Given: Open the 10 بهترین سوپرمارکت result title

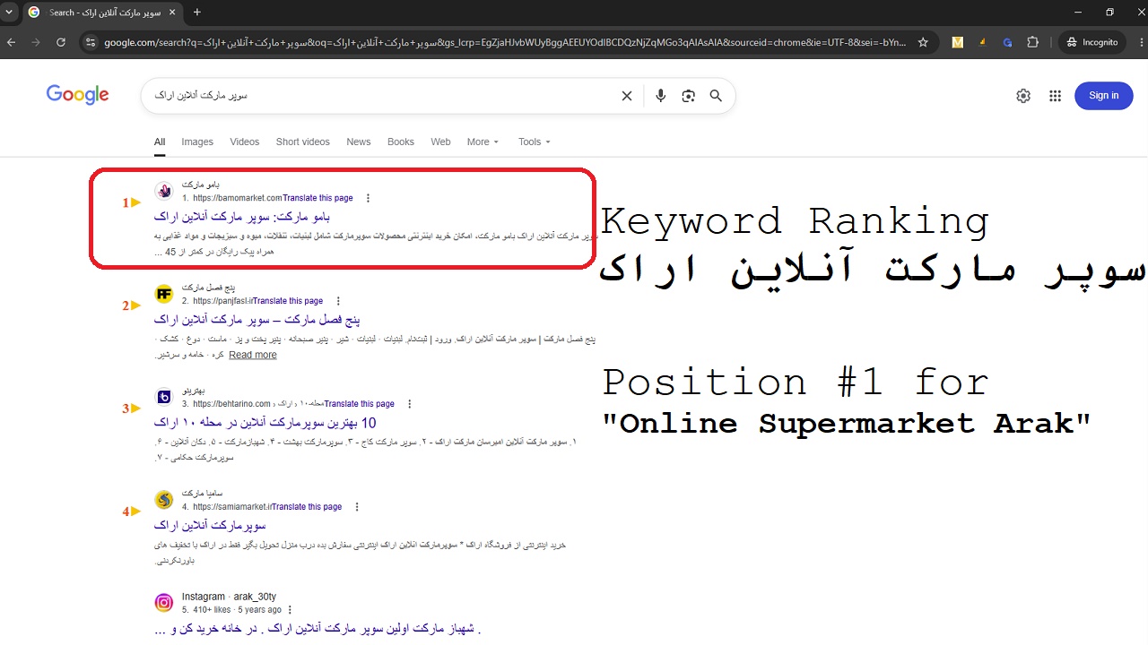Looking at the screenshot, I should [265, 423].
